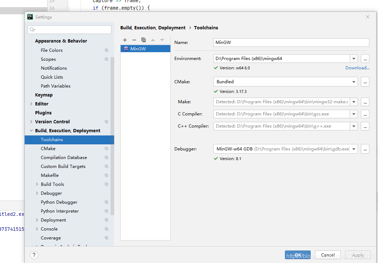Copy the selected toolchain
Screen dimensions: 378x263
point(144,40)
